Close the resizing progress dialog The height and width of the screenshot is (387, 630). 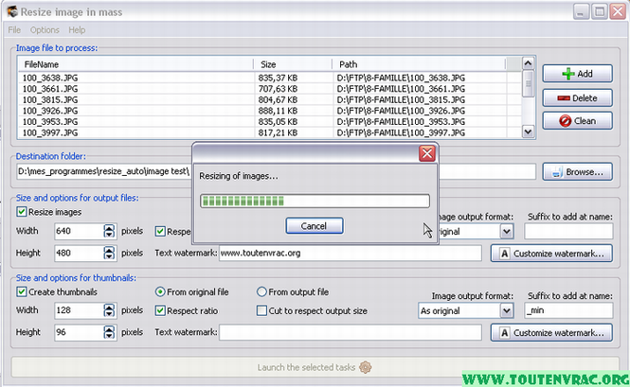pyautogui.click(x=426, y=154)
